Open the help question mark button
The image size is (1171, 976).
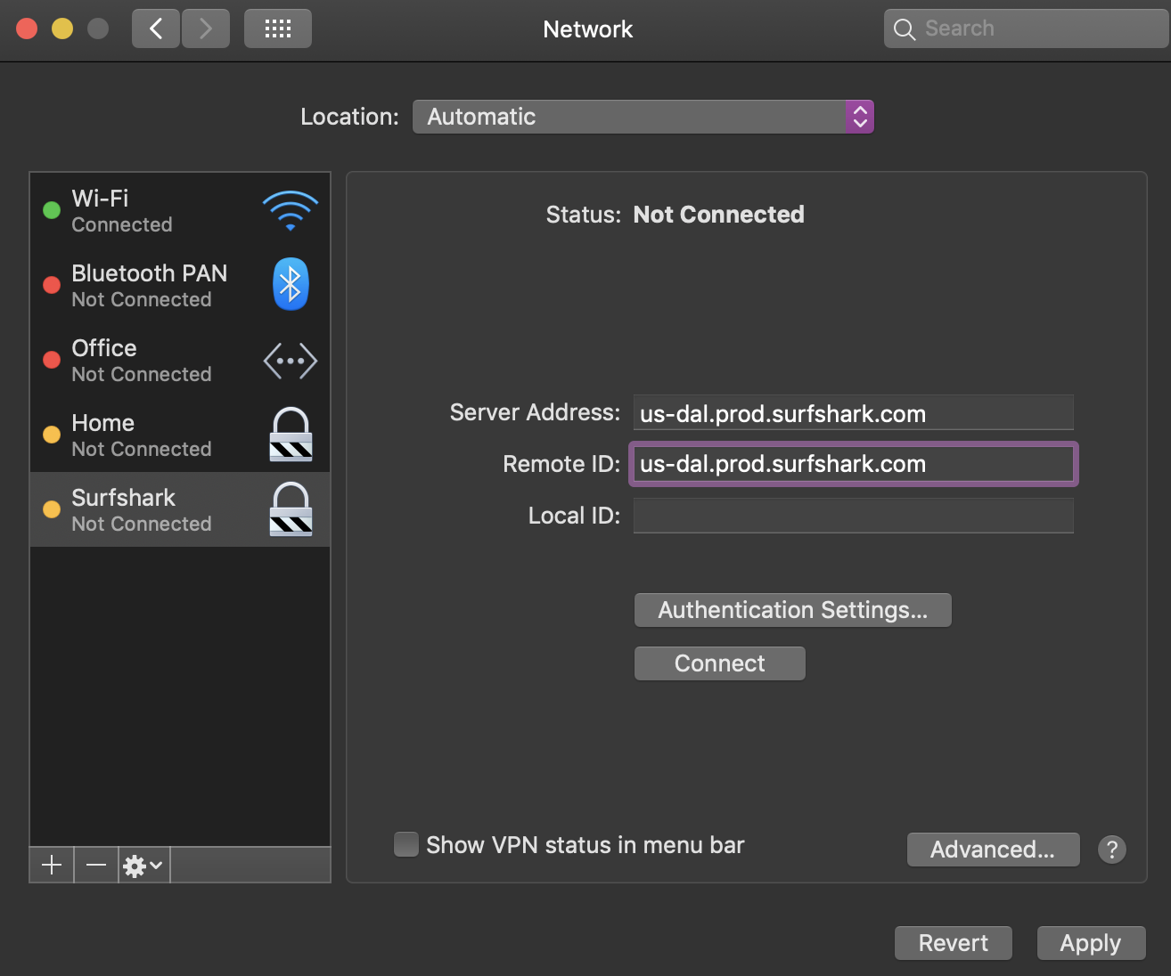tap(1111, 850)
